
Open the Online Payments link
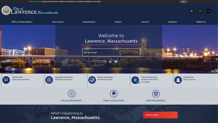coord(105,77)
